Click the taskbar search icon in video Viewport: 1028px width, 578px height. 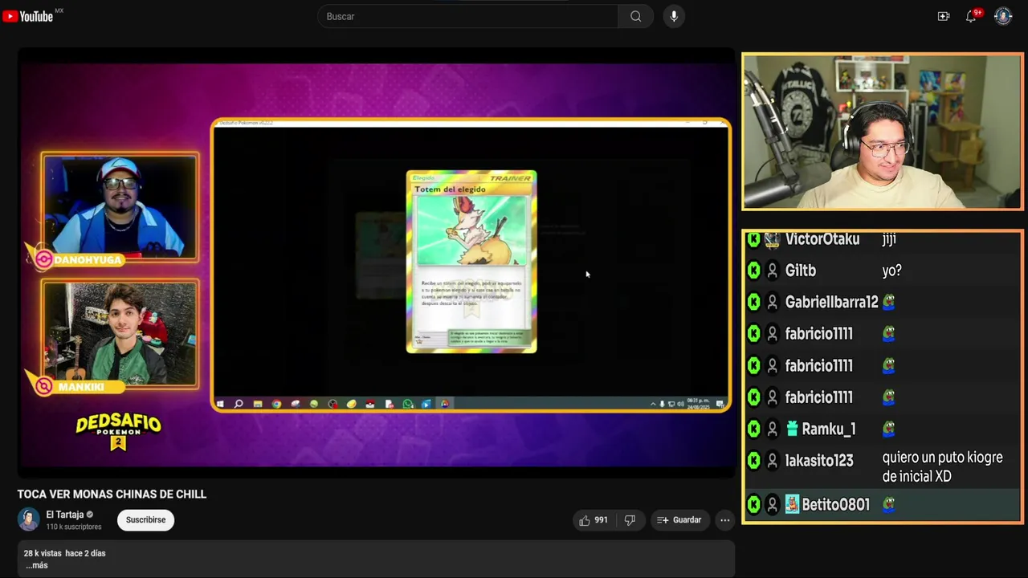coord(239,404)
